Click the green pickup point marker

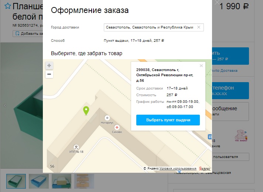[86, 111]
